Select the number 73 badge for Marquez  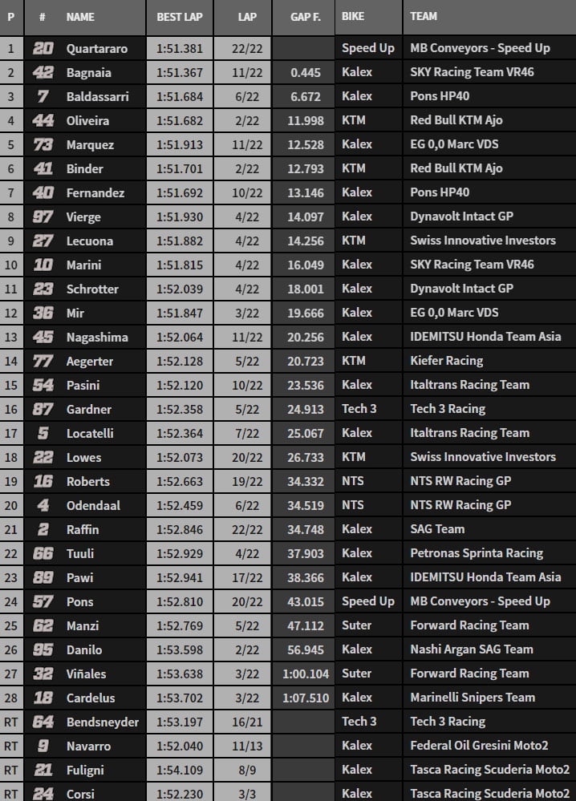(43, 144)
